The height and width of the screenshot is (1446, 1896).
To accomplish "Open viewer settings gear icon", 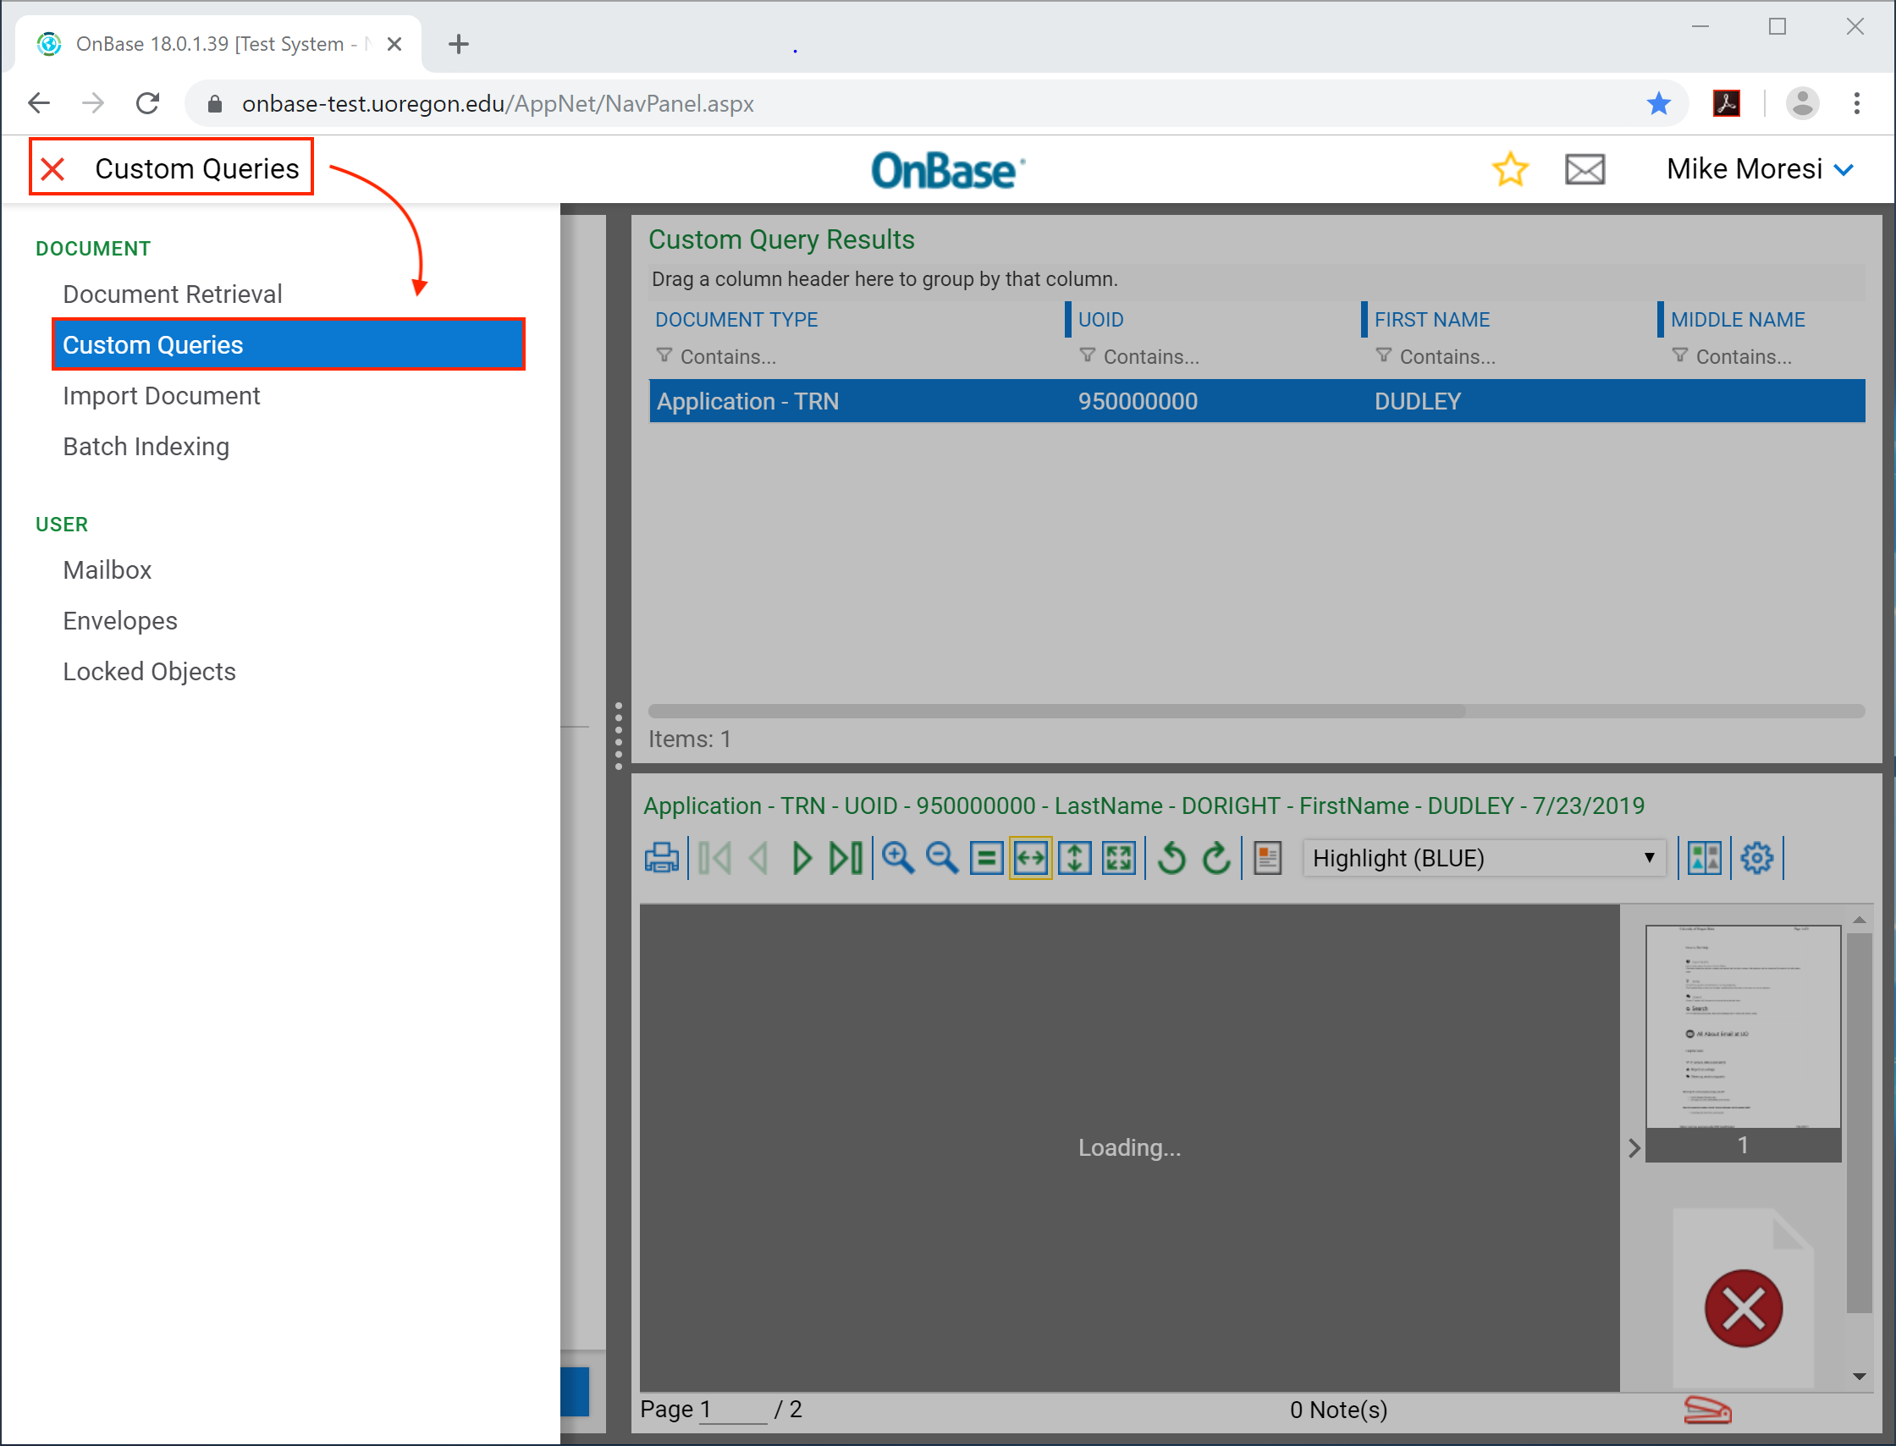I will [1757, 858].
